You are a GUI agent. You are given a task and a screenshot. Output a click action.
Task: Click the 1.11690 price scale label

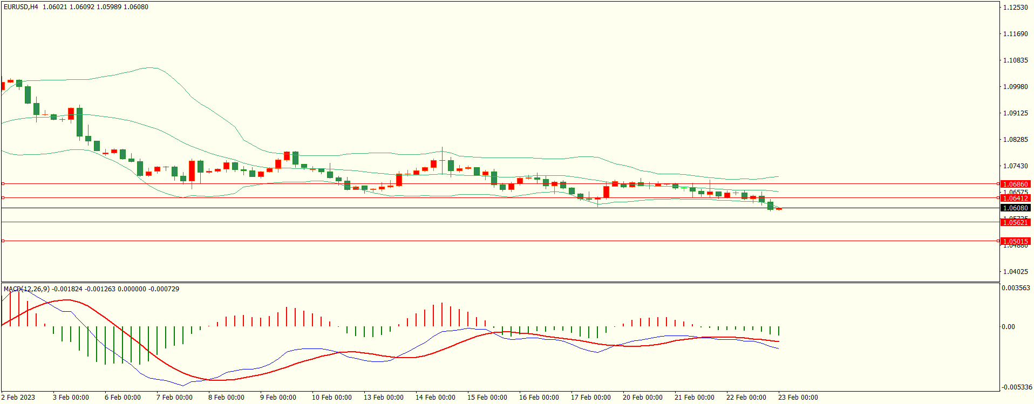[1015, 34]
